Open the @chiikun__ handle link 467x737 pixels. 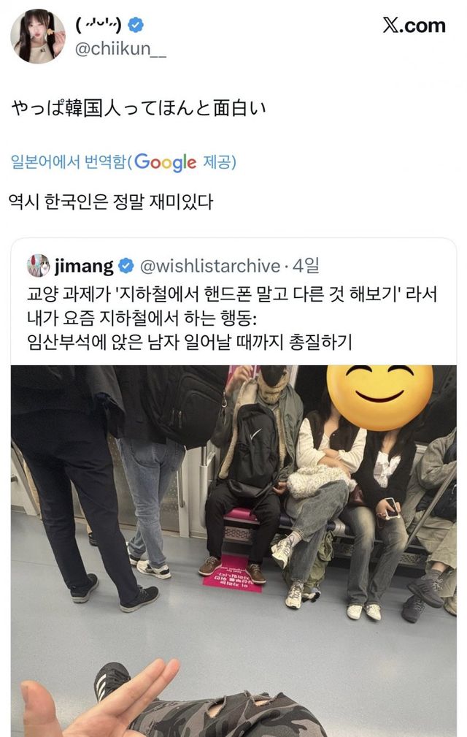[120, 48]
